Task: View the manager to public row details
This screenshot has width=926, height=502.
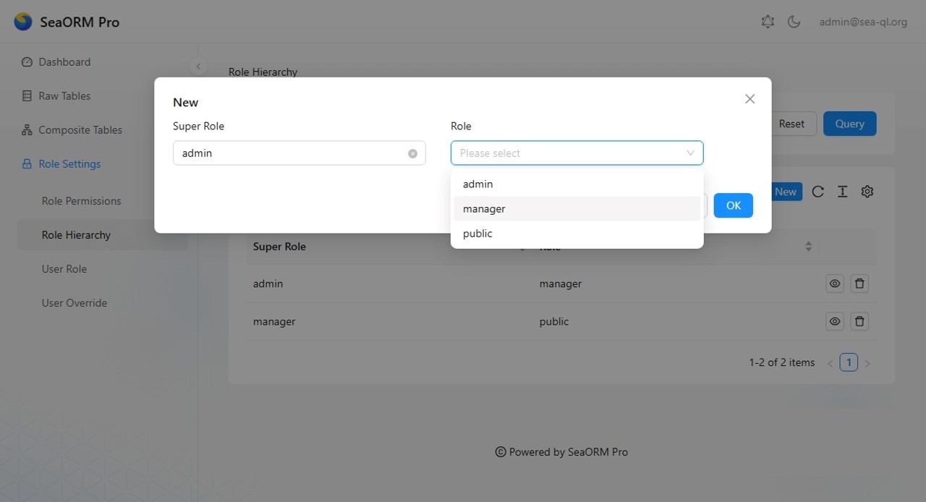Action: tap(834, 321)
